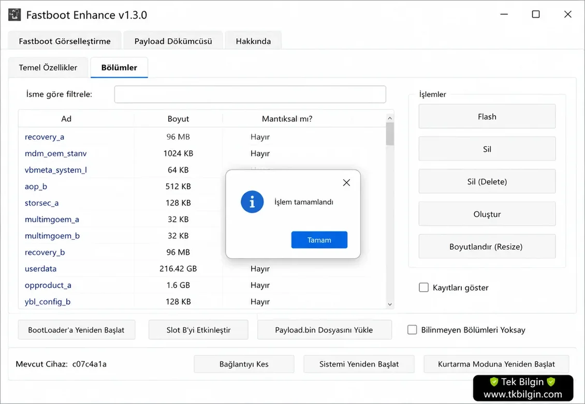Maximize the Fastboot Enhance window
Screen dimensions: 585x404
pyautogui.click(x=536, y=14)
